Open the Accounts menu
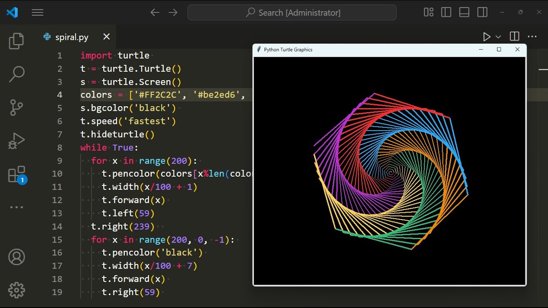 [x=16, y=257]
